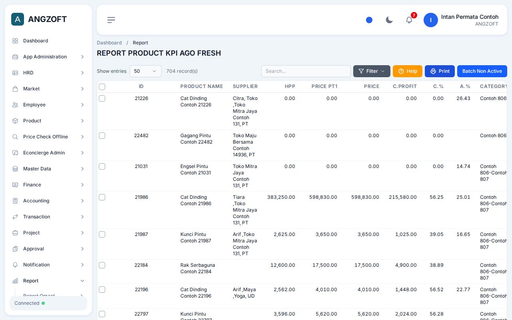Click product name Cat Dinding Contoh 21986
512x320 pixels.
click(196, 200)
